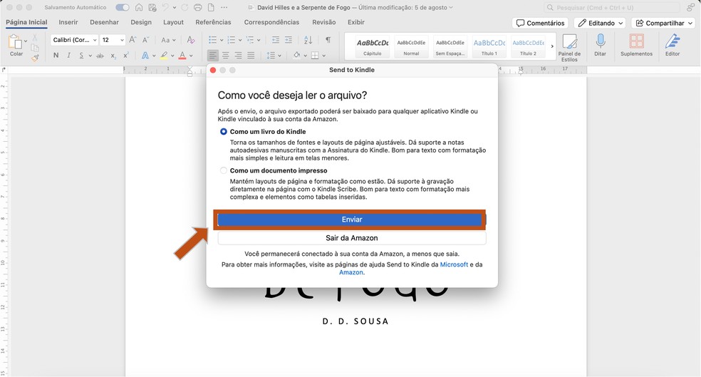Apply the Cápitulo style thumbnail
The width and height of the screenshot is (701, 377).
[373, 46]
